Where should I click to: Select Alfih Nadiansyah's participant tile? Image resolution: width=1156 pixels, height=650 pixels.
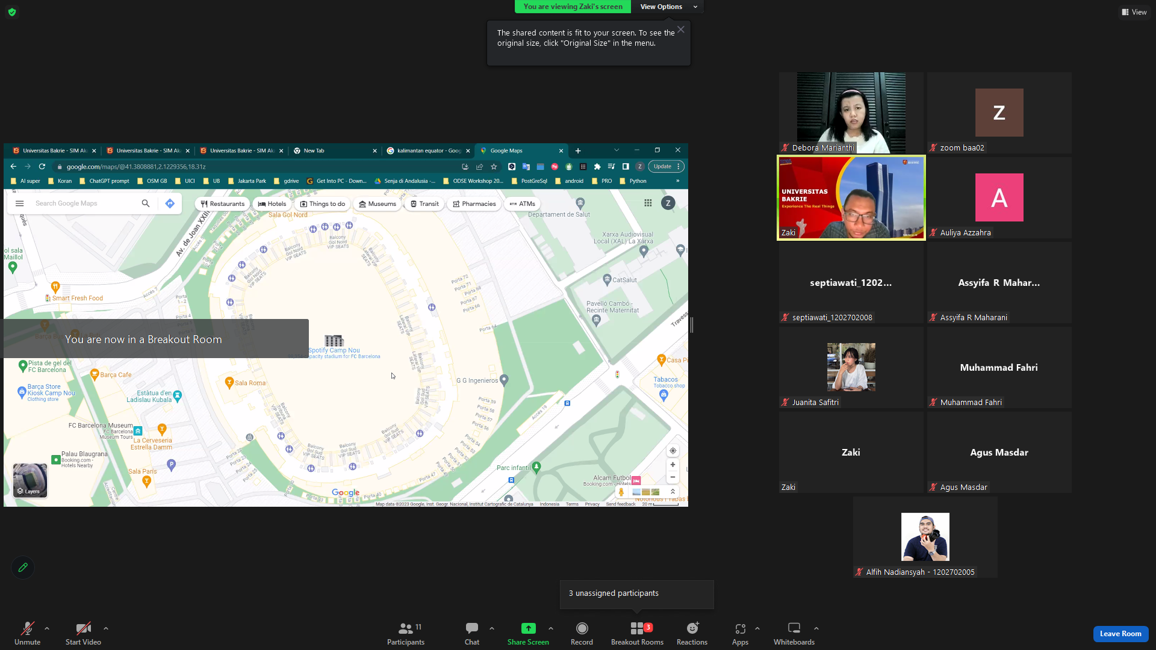[x=925, y=537]
